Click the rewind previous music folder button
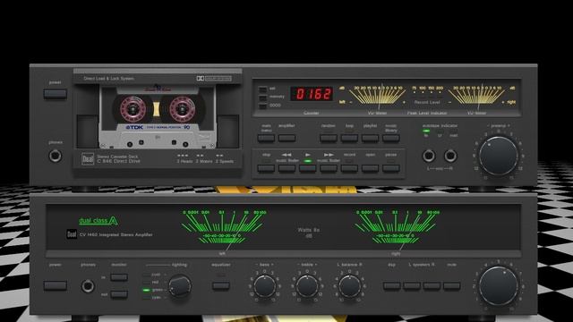Image resolution: width=573 pixels, height=322 pixels. pyautogui.click(x=286, y=168)
